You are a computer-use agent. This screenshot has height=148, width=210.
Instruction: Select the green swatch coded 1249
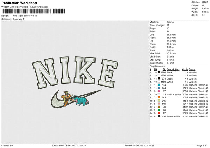159,110
